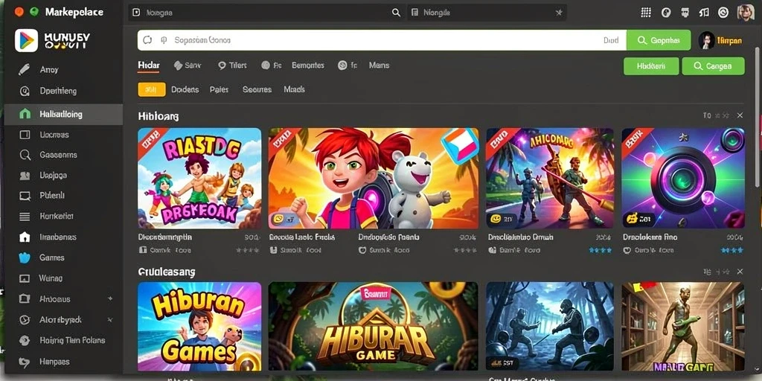Image resolution: width=762 pixels, height=381 pixels.
Task: Click the Play Store logo in sidebar
Action: click(x=26, y=40)
